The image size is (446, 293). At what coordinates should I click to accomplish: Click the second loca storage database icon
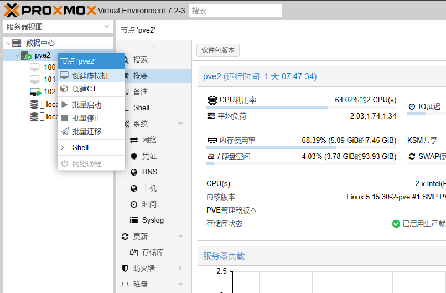(x=34, y=116)
